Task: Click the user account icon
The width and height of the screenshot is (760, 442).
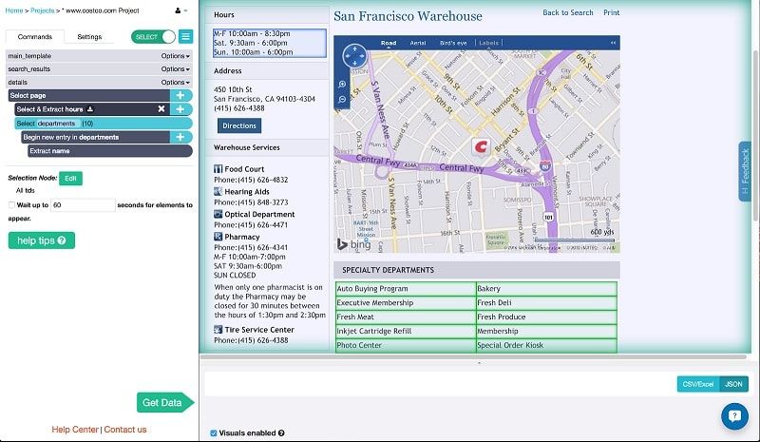Action: click(x=178, y=10)
